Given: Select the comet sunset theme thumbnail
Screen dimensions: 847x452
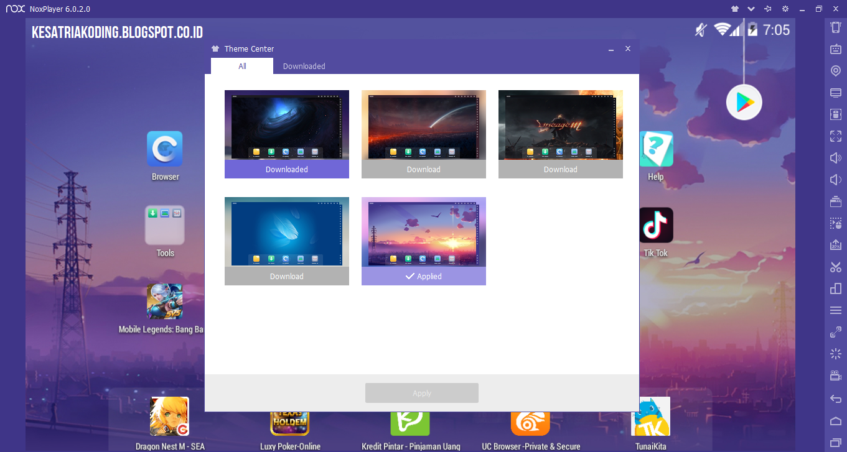Looking at the screenshot, I should pyautogui.click(x=424, y=125).
